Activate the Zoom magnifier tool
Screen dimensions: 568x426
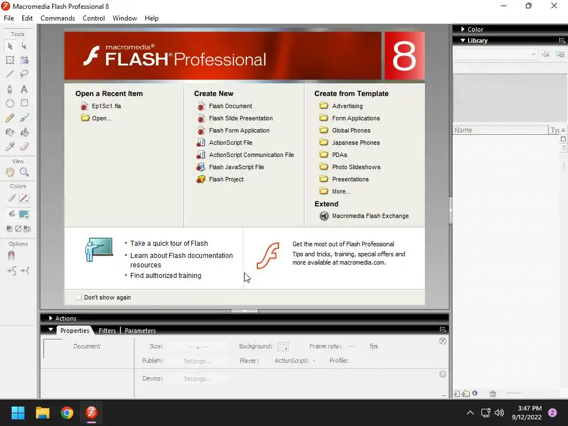coord(24,172)
